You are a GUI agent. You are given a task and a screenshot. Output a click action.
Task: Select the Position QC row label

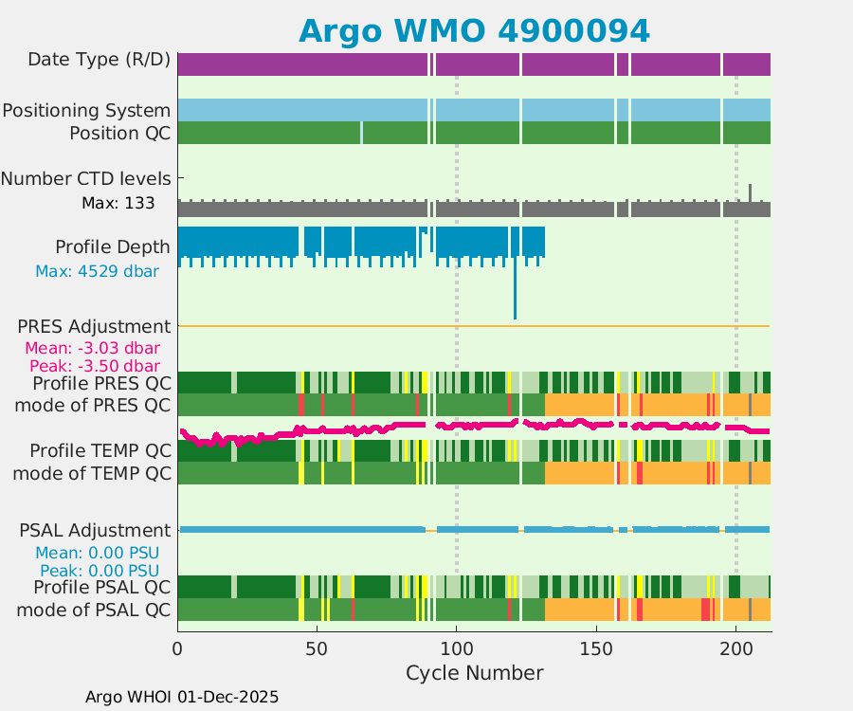[x=119, y=133]
